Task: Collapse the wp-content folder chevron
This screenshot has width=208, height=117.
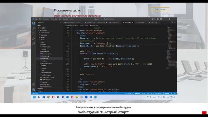Action: 39,30
